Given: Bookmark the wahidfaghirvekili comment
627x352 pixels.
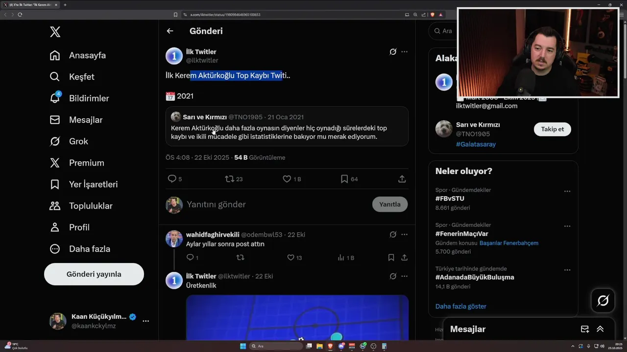Looking at the screenshot, I should [391, 258].
